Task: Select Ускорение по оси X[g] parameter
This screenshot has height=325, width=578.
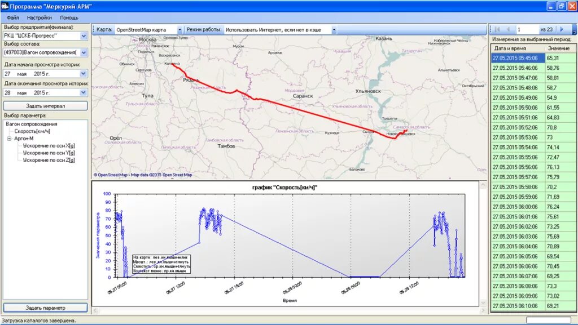Action: tap(49, 145)
